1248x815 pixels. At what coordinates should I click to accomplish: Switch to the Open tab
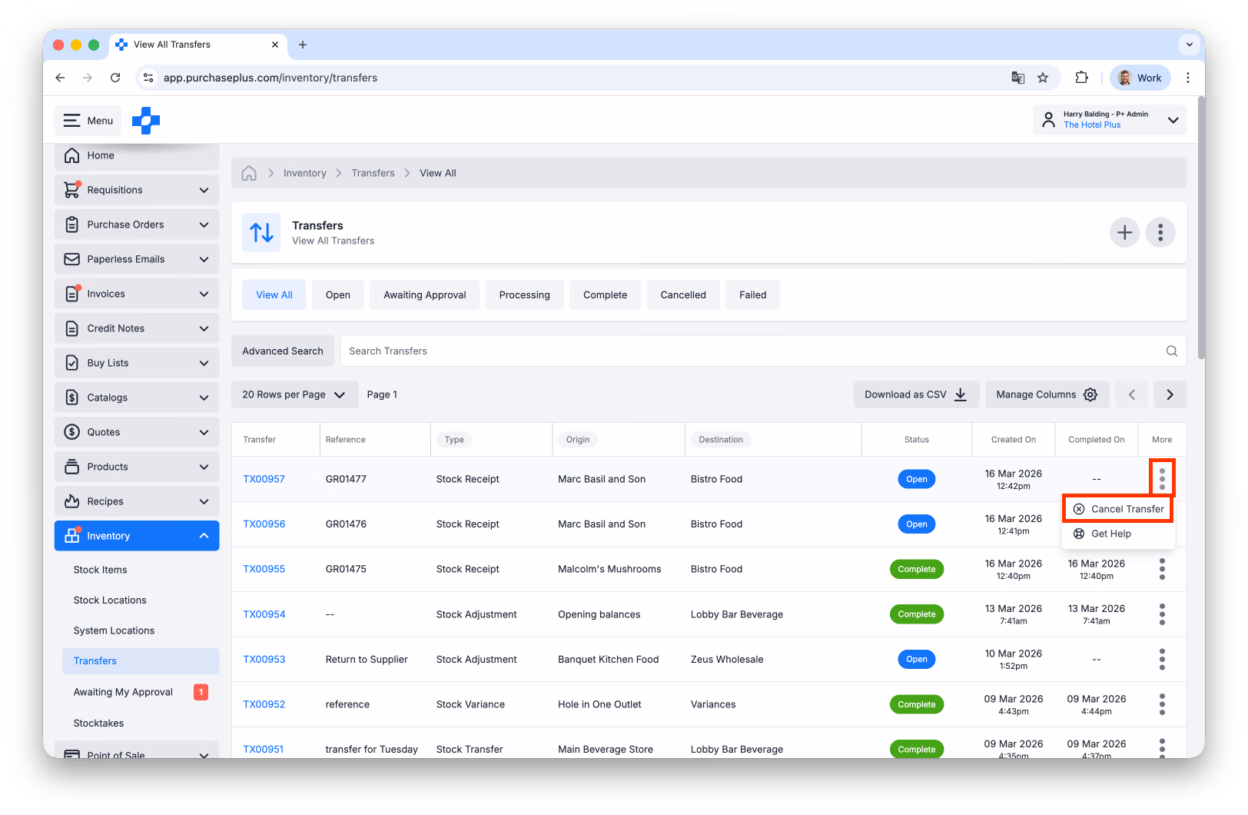click(338, 295)
